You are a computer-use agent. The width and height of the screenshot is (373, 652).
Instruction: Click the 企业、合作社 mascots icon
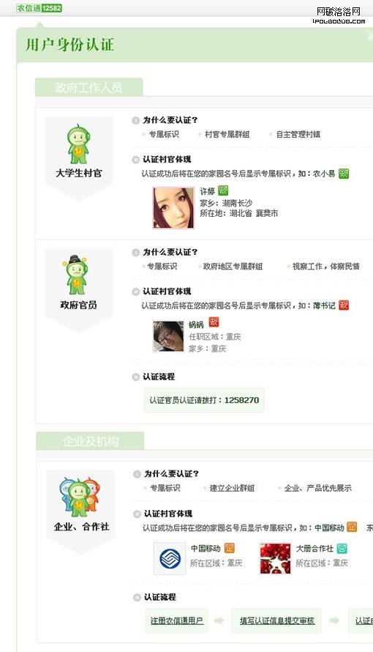click(x=79, y=497)
